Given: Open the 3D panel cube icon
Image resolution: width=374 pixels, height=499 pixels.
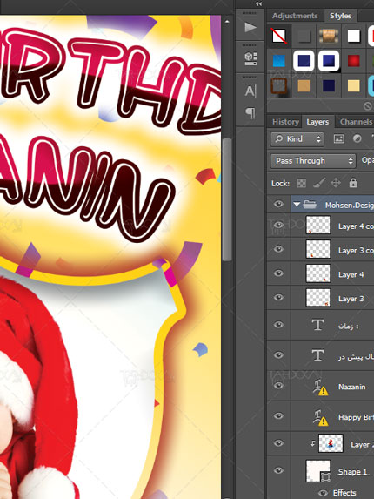Looking at the screenshot, I should tap(250, 59).
